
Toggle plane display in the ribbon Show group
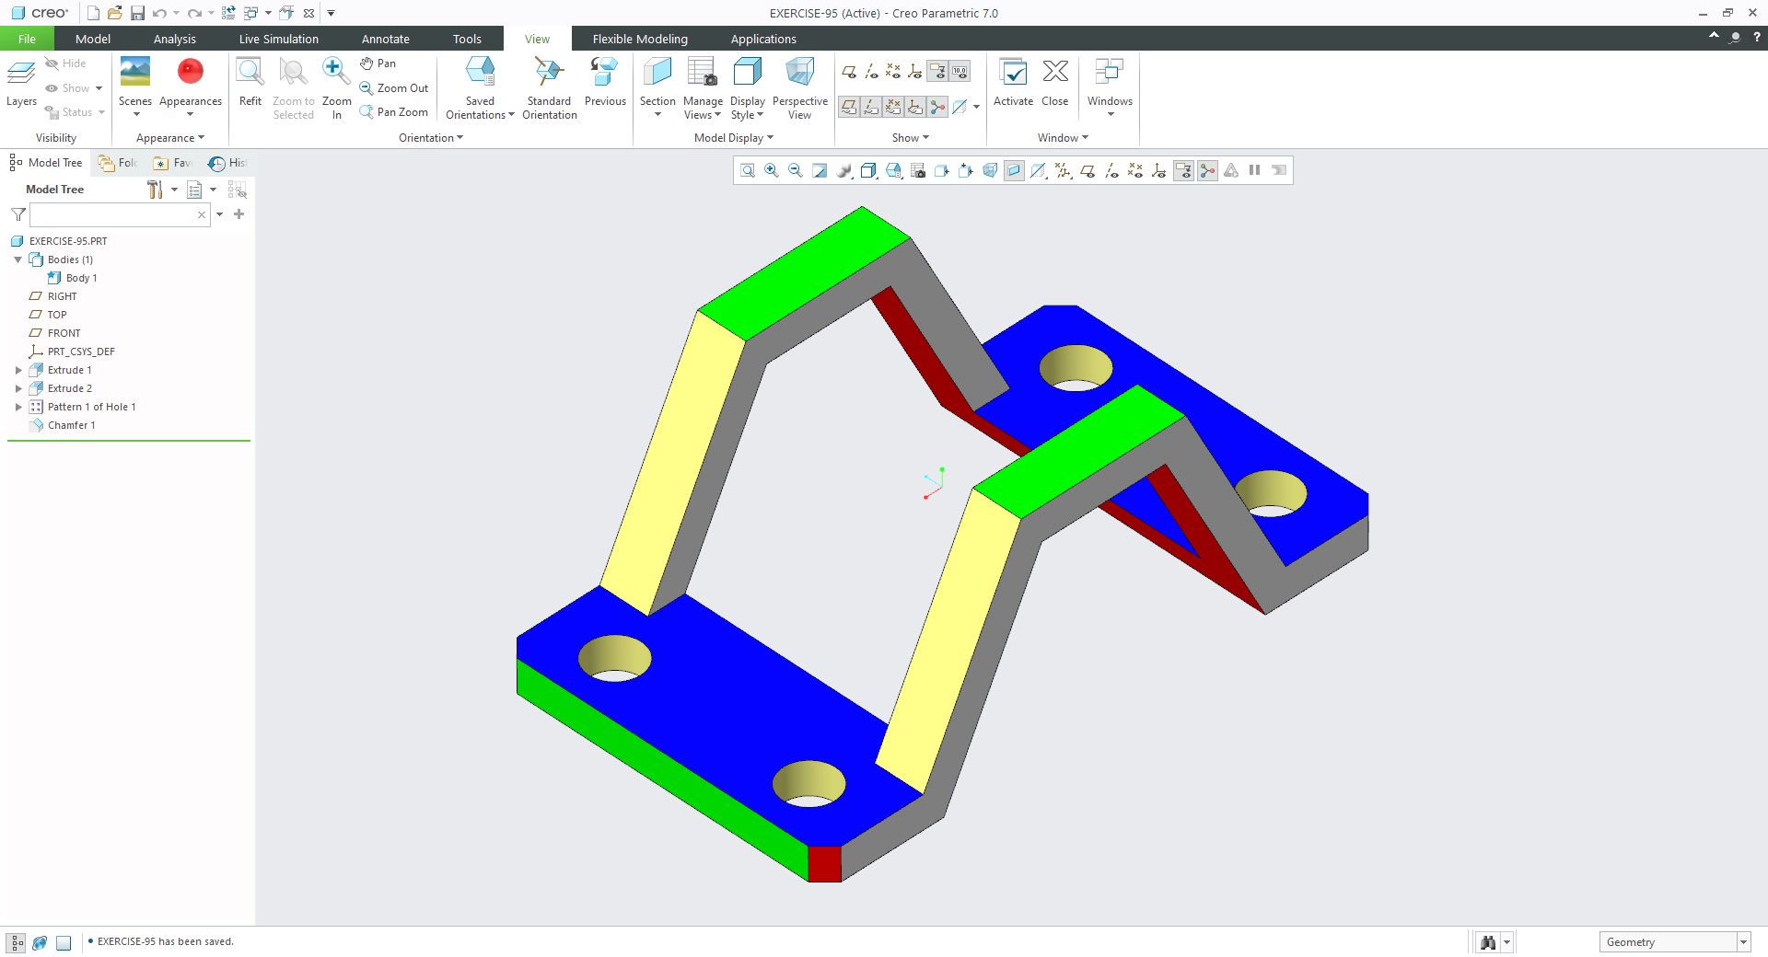coord(848,71)
